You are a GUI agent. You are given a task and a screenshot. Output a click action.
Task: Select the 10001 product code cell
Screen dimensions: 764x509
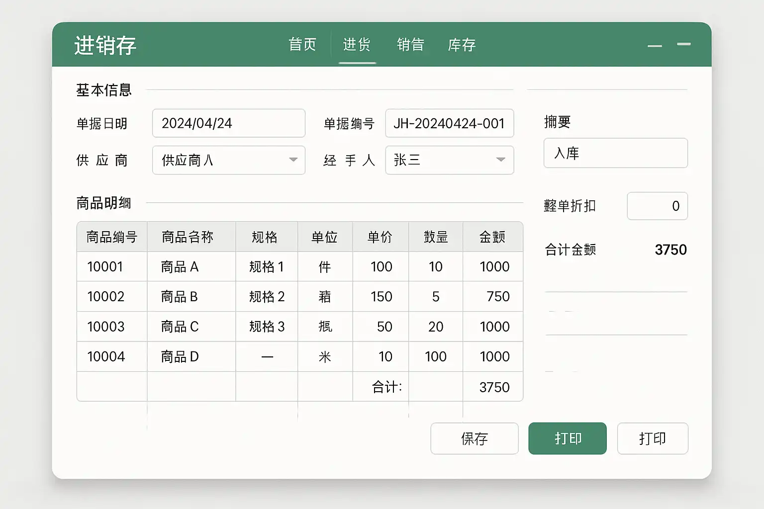click(111, 267)
